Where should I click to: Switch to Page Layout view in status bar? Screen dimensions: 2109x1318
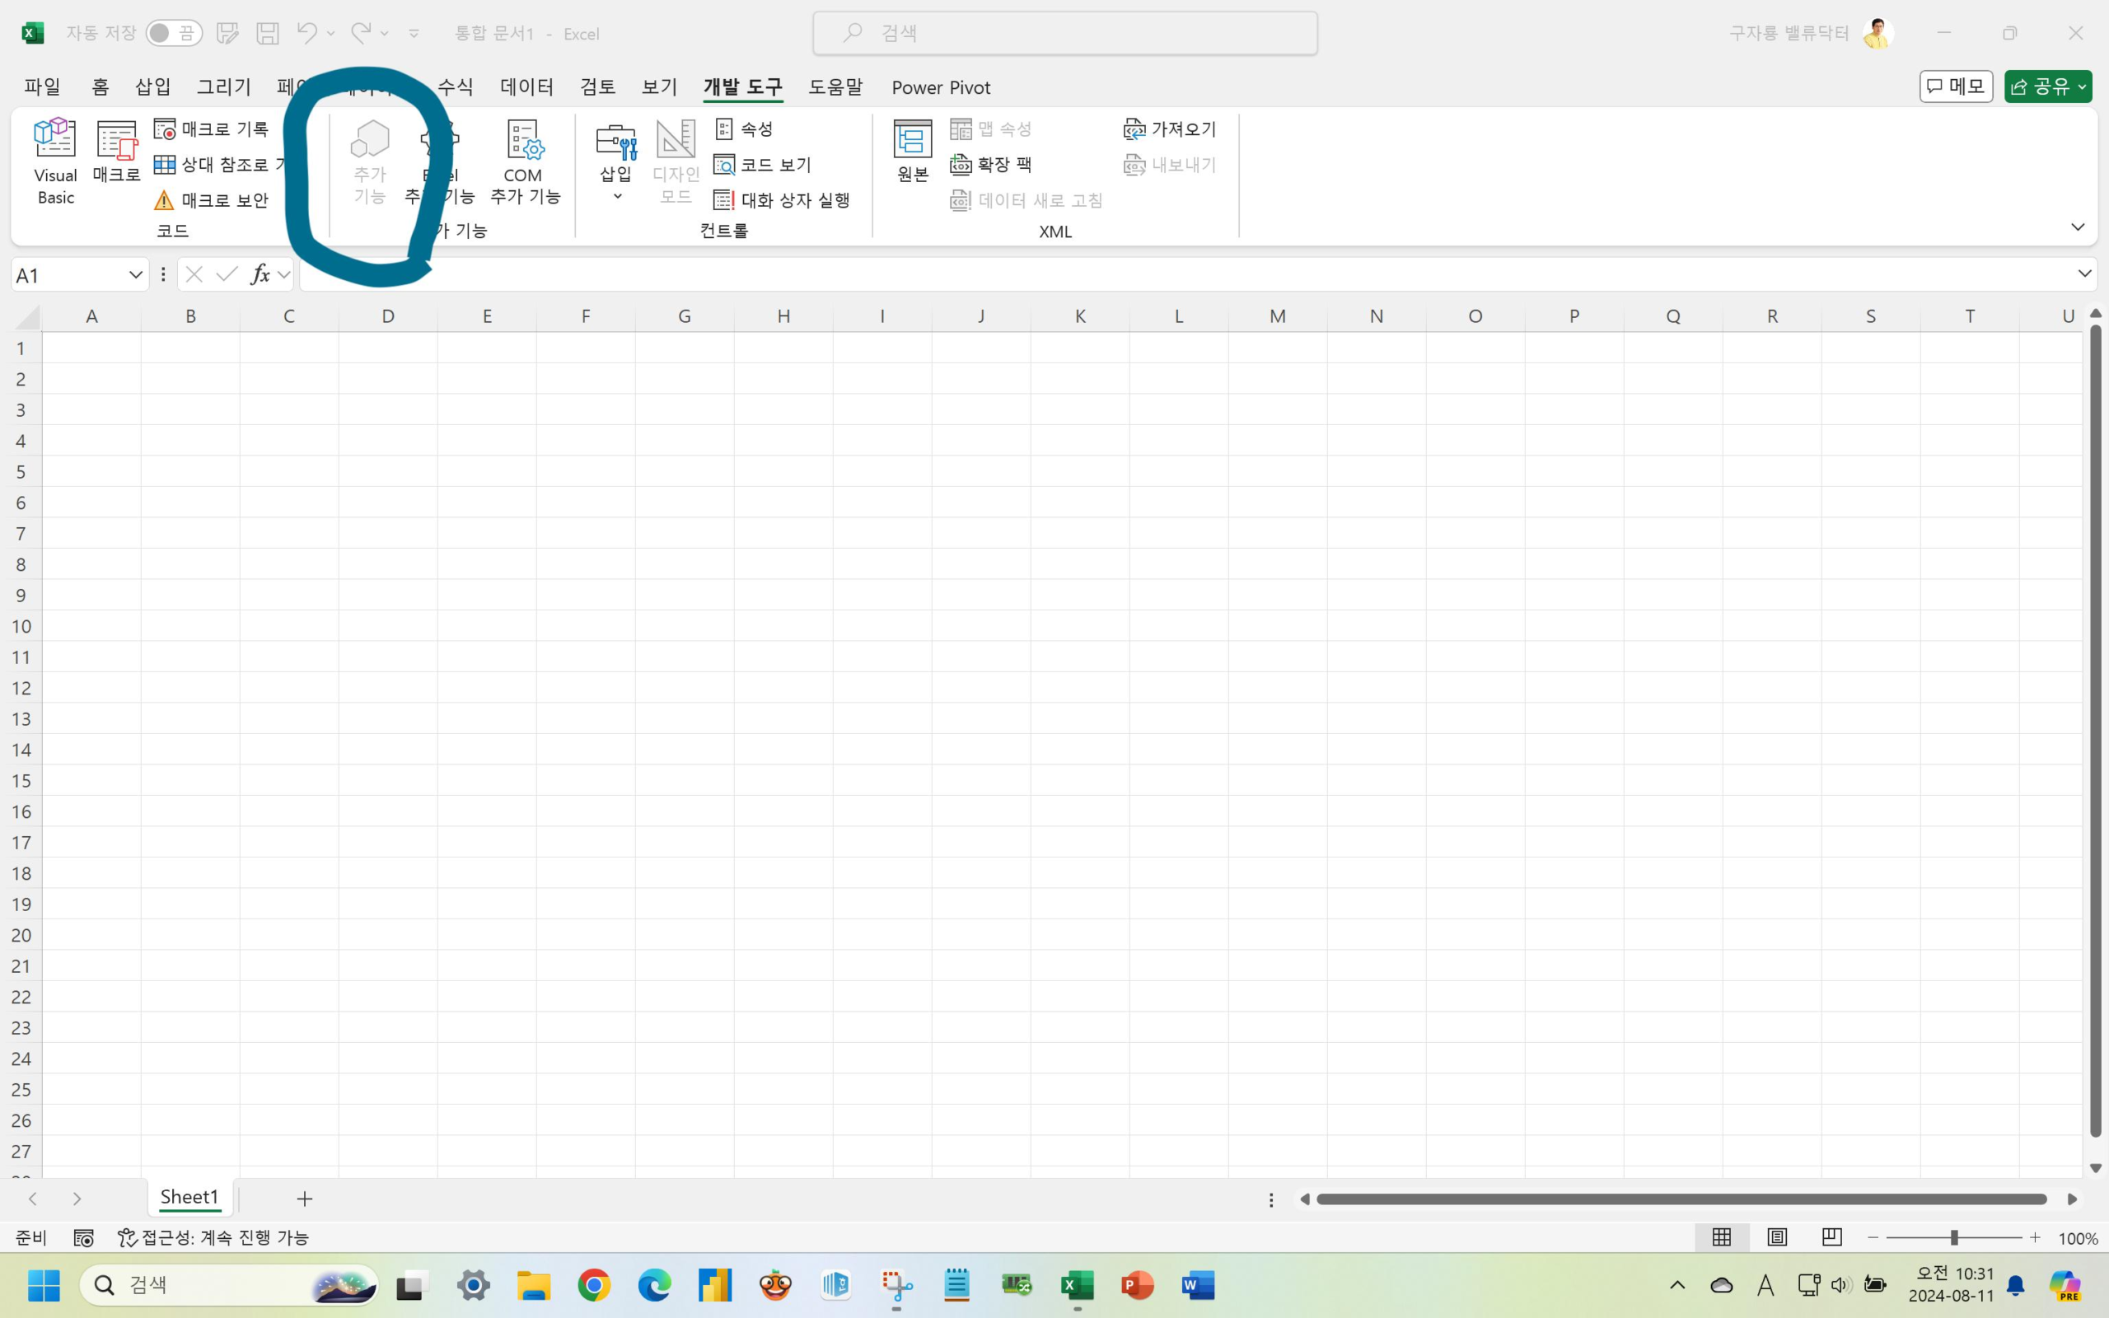click(1776, 1237)
